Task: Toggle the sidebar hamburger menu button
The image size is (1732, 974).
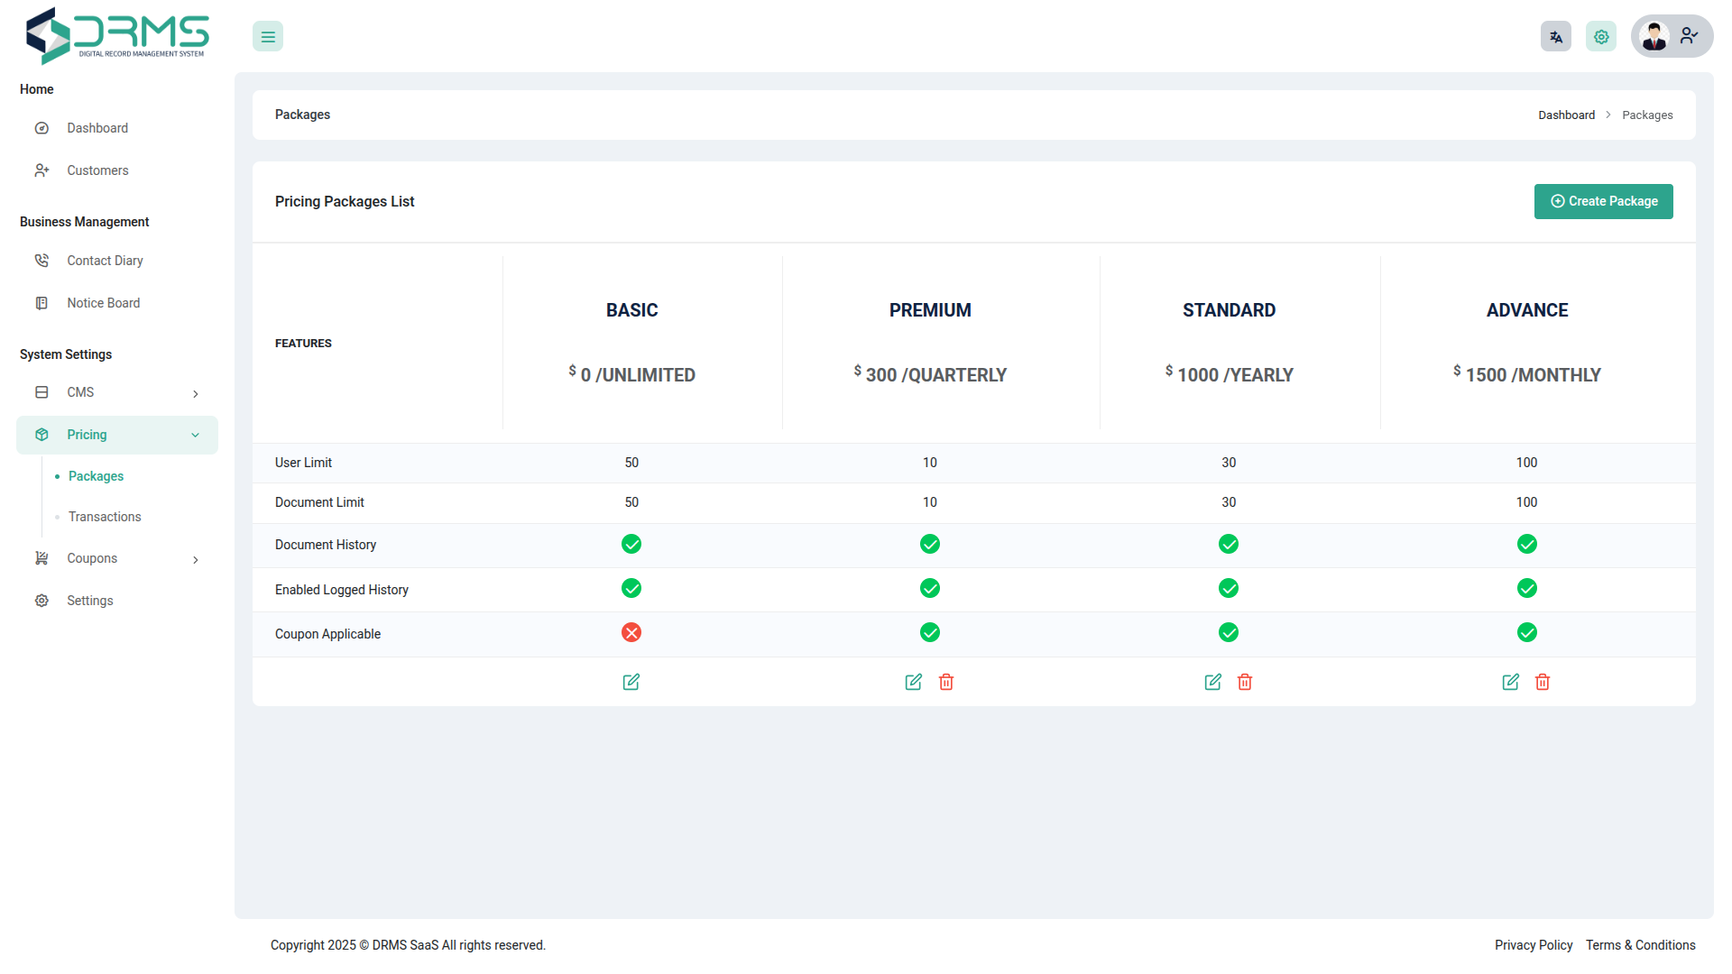Action: pos(268,37)
